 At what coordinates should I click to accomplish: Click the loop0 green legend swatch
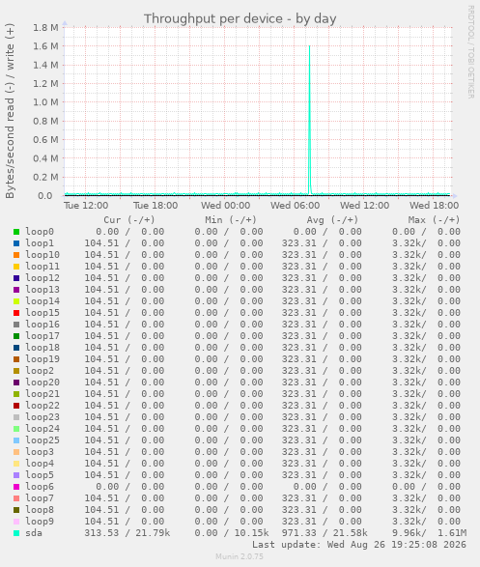coord(16,232)
